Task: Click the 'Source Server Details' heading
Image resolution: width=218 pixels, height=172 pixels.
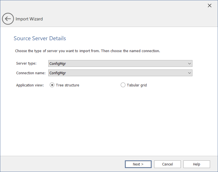Action: coord(40,38)
